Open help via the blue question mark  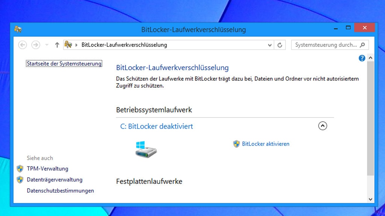tap(362, 58)
